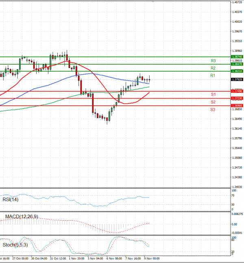Click the 27 Oct 00:00 time label

pyautogui.click(x=20, y=259)
